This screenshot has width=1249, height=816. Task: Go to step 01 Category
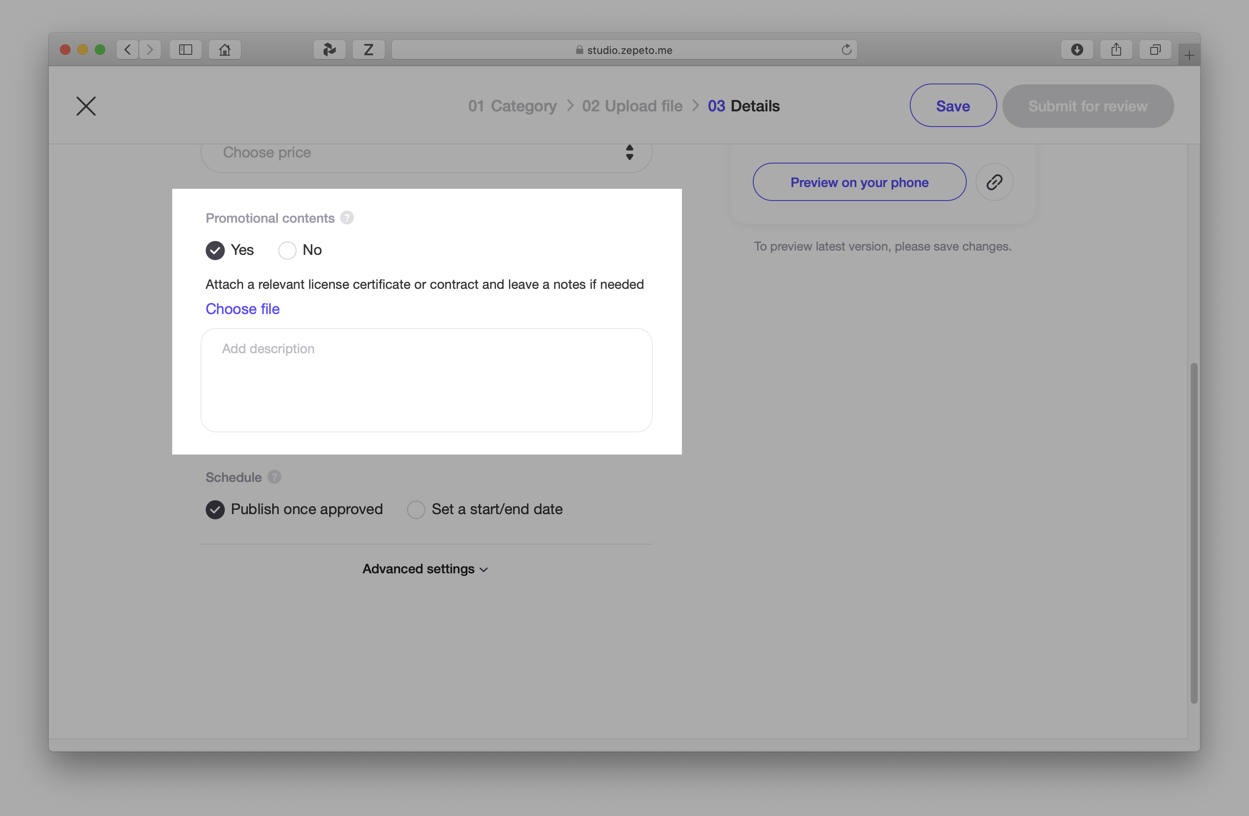[x=512, y=106]
